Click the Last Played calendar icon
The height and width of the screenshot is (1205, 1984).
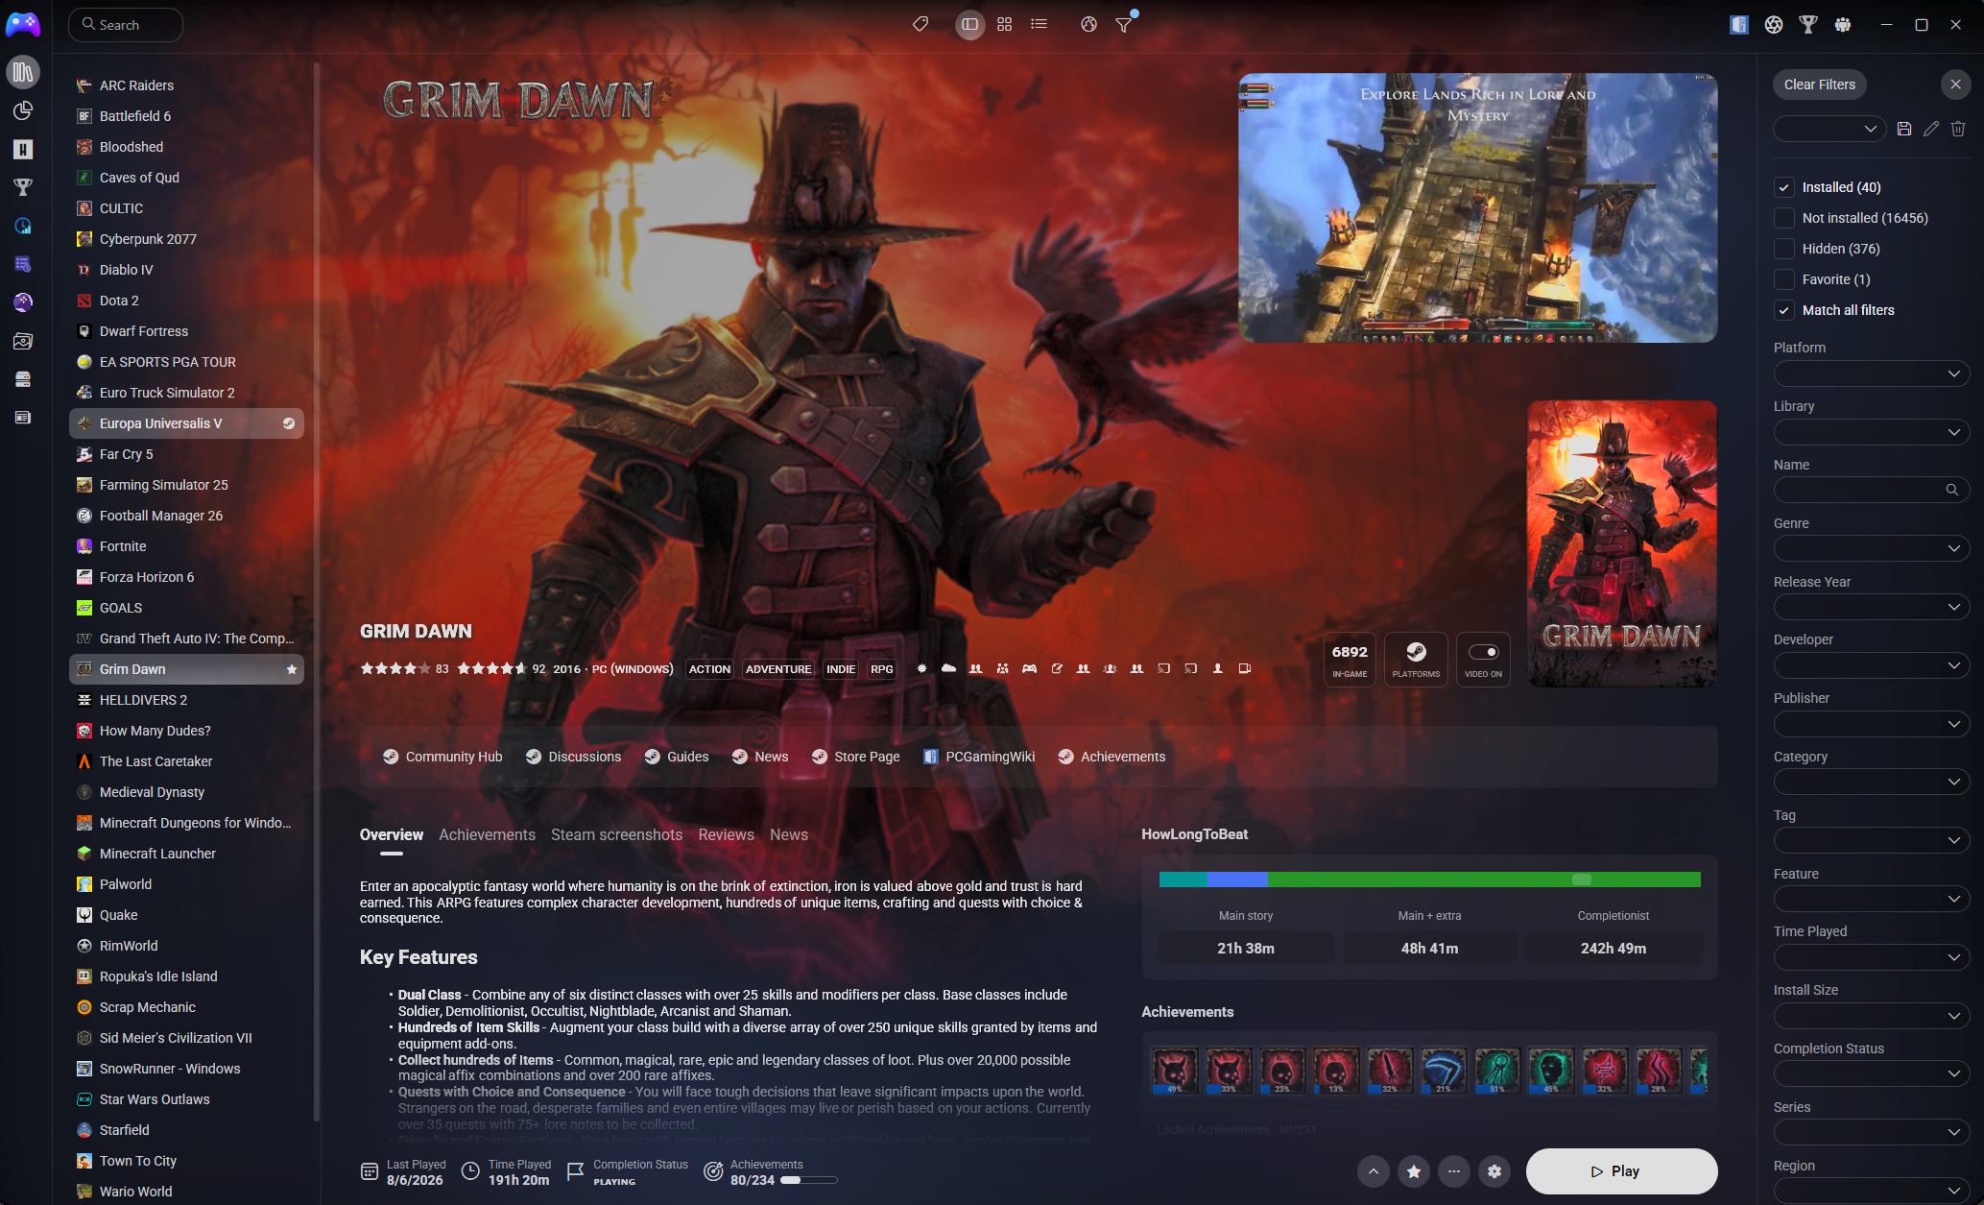pyautogui.click(x=370, y=1171)
